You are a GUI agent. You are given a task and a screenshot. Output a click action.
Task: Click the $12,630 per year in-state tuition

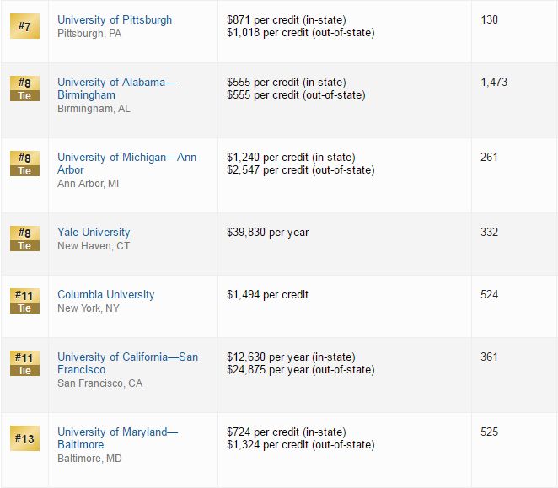coord(291,357)
